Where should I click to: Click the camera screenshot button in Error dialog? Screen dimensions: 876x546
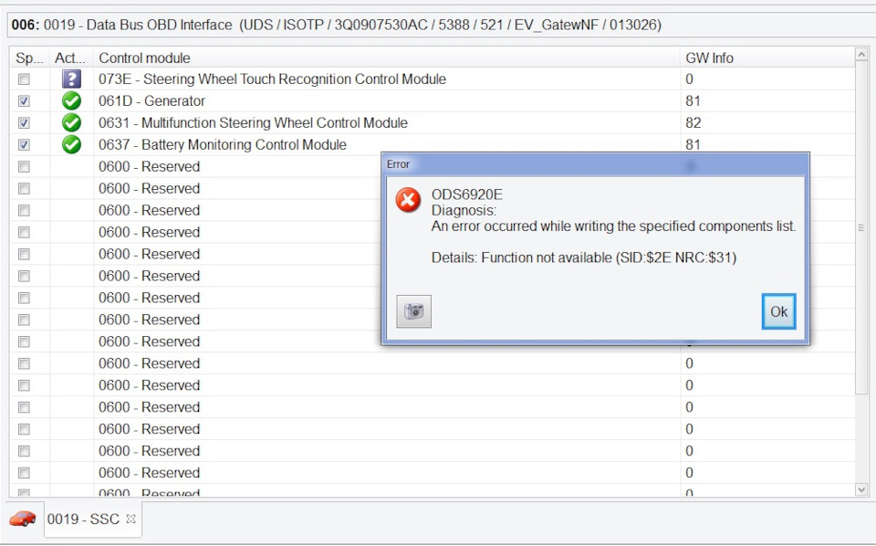[413, 311]
